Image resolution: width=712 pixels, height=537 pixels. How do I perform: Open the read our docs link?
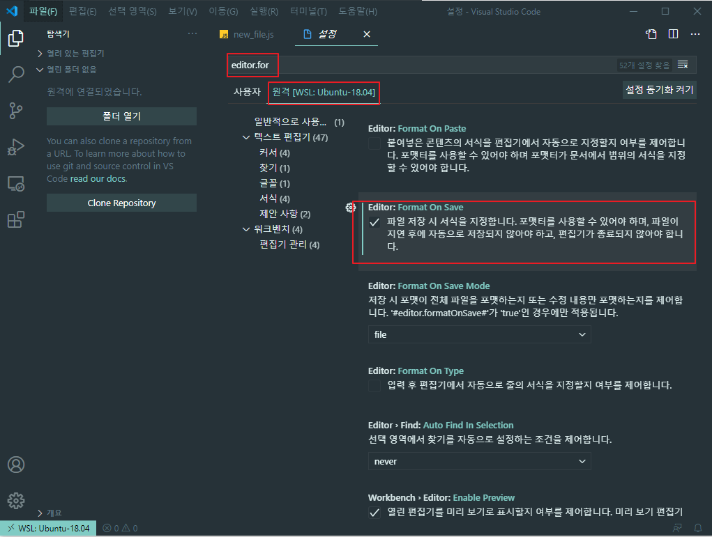pos(98,179)
